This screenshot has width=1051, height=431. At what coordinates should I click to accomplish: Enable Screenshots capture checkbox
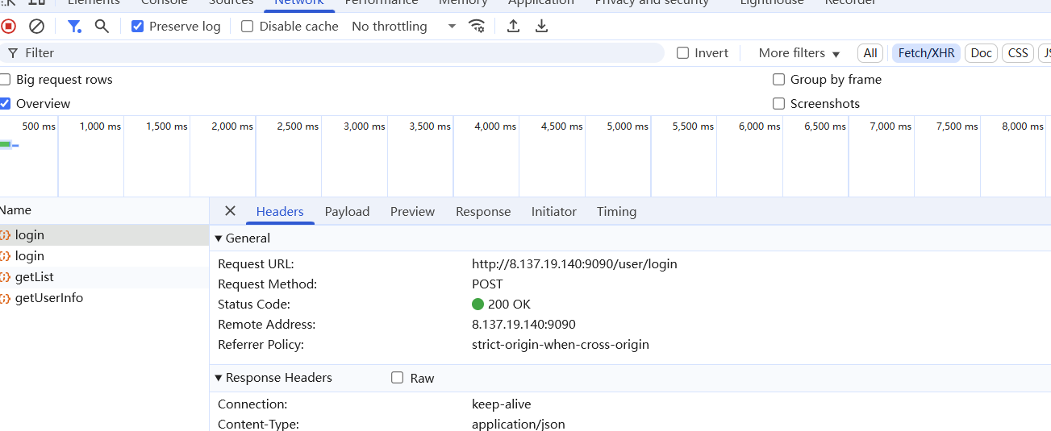(x=778, y=103)
